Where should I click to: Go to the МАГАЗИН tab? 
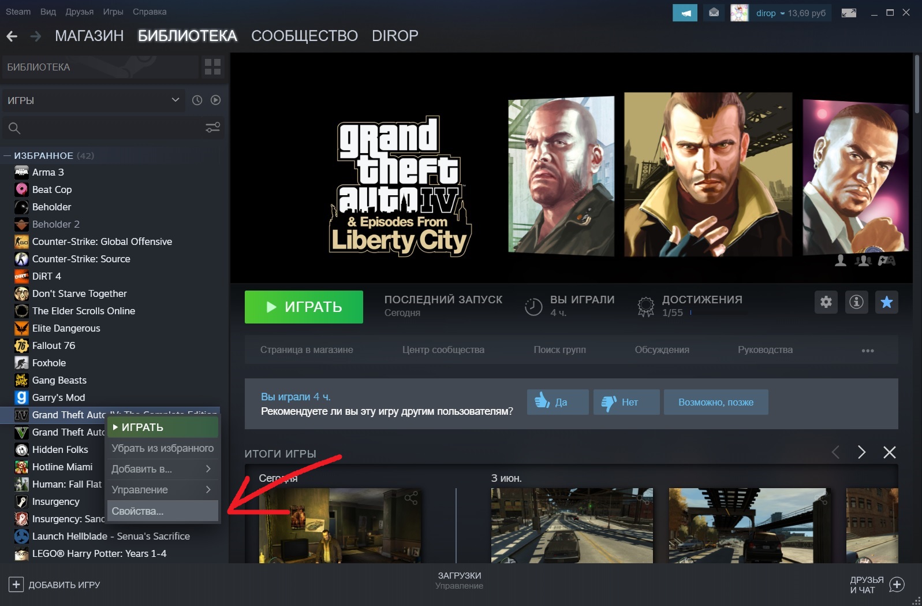coord(89,36)
